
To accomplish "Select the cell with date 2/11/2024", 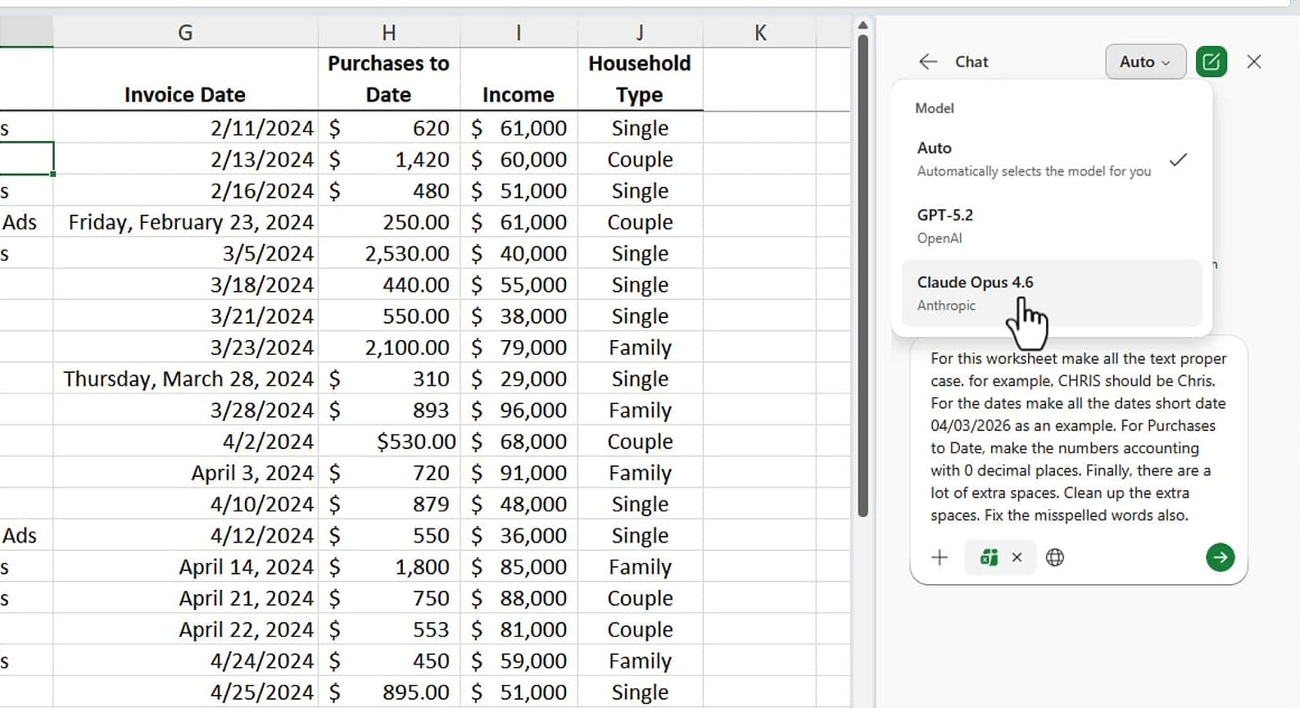I will coord(185,128).
